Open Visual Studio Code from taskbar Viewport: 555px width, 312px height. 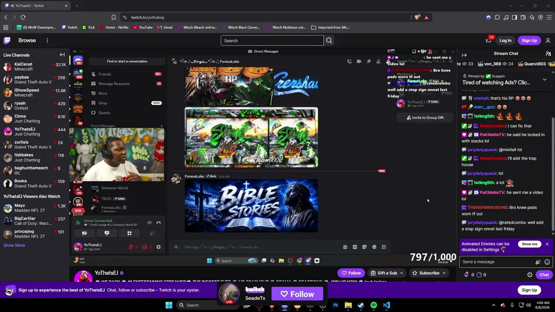(x=386, y=305)
